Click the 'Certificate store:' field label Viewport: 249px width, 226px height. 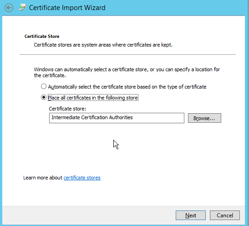[x=67, y=109]
